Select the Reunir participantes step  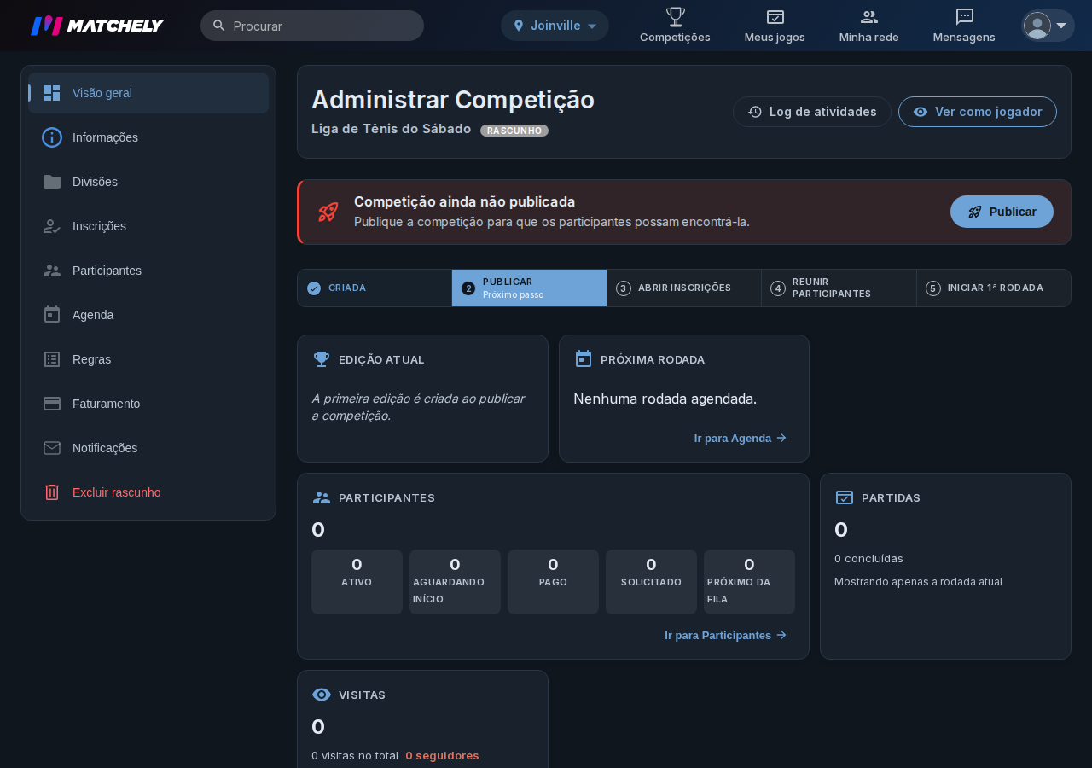pos(839,288)
